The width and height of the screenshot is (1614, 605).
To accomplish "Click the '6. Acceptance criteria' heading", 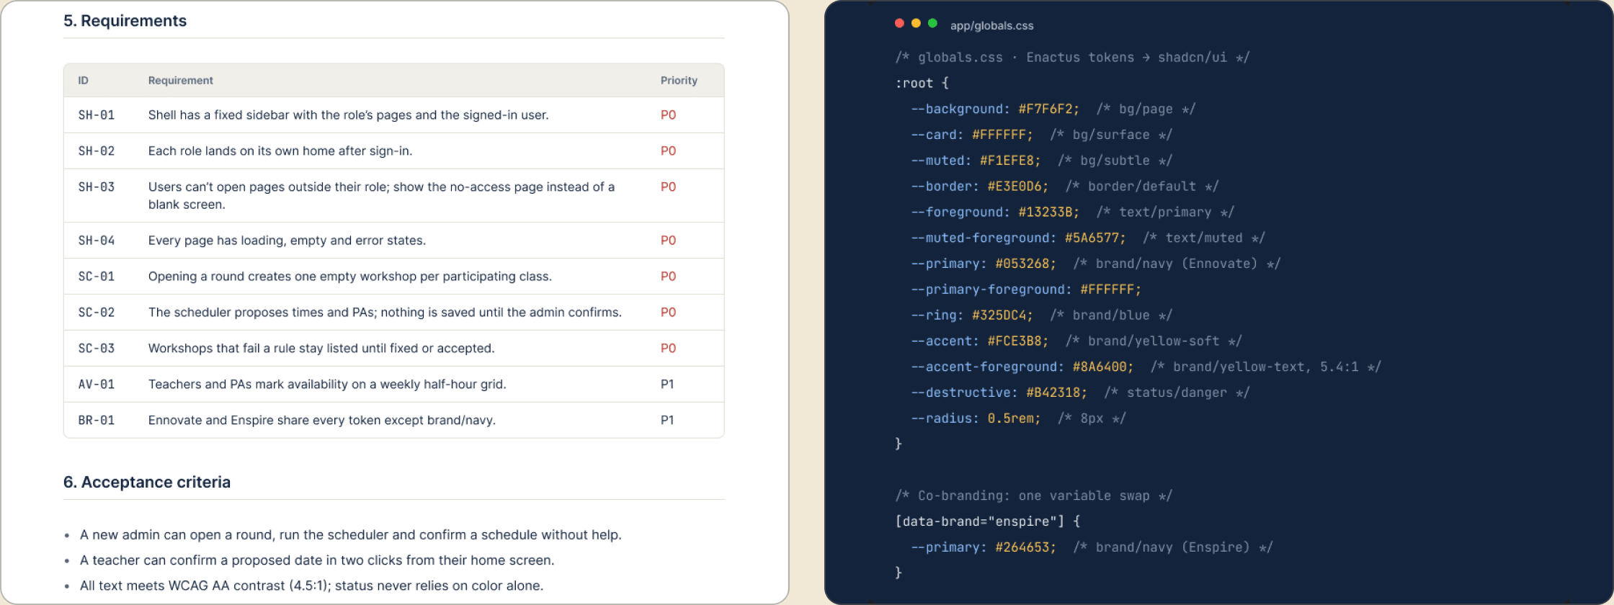I will click(x=147, y=482).
